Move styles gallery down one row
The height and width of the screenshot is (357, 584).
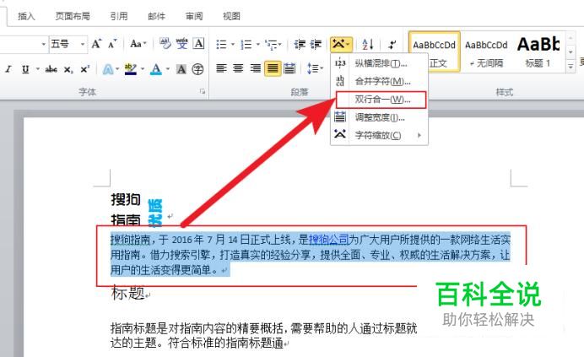(x=570, y=51)
